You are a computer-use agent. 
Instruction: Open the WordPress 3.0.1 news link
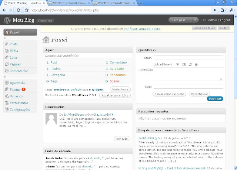(150, 138)
